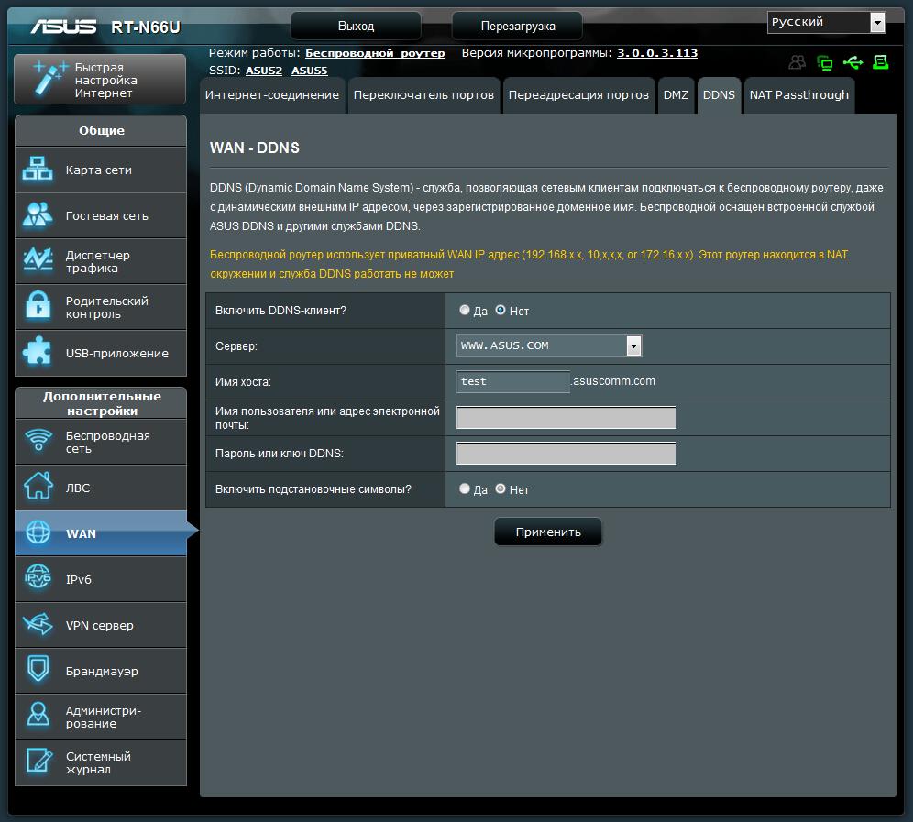Switch to Переключатель портов tab

[423, 95]
